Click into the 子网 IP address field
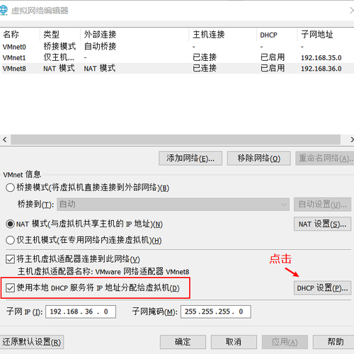Viewport: 354px width, 354px height. [81, 312]
